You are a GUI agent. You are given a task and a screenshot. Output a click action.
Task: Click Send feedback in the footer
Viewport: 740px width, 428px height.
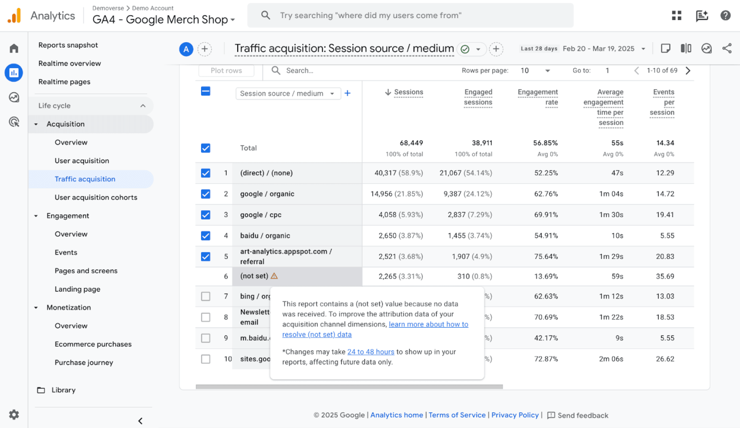(x=583, y=415)
